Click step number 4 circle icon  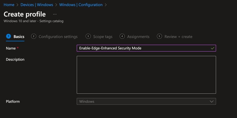(122, 36)
